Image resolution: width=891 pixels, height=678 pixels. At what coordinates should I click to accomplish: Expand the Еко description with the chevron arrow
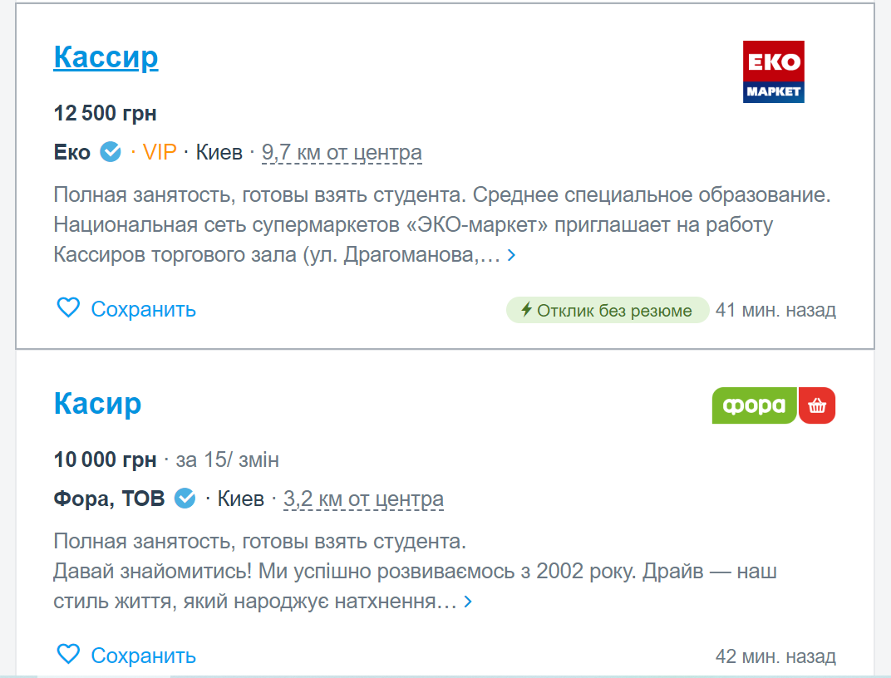point(511,255)
